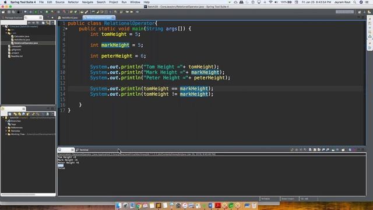
Task: Collapse All in Package Explorer toolbar
Action: coord(43,23)
